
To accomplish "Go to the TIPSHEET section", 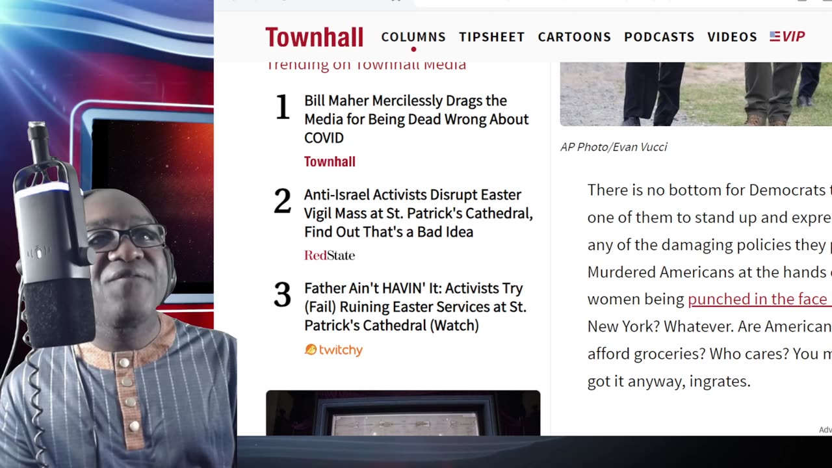I will [x=492, y=37].
